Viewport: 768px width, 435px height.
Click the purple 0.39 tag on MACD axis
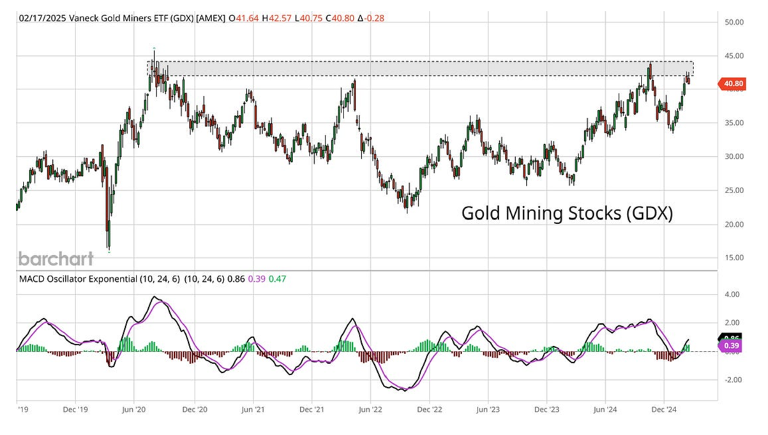(x=728, y=346)
